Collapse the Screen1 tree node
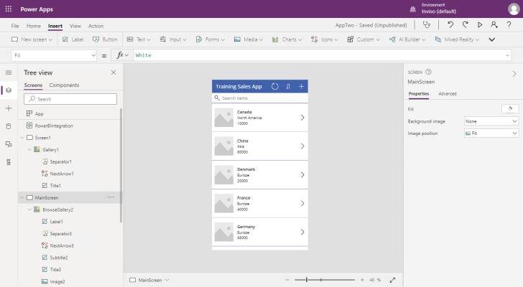Image resolution: width=523 pixels, height=287 pixels. [22, 138]
